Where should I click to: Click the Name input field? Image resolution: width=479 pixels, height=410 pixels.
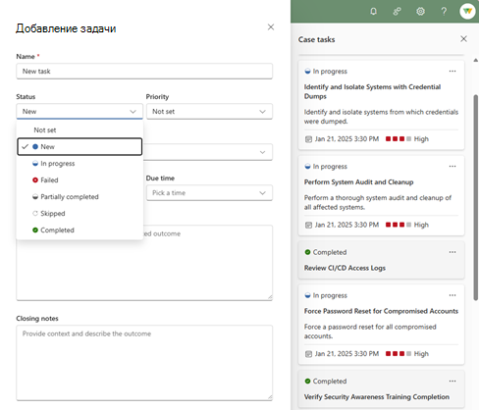144,72
